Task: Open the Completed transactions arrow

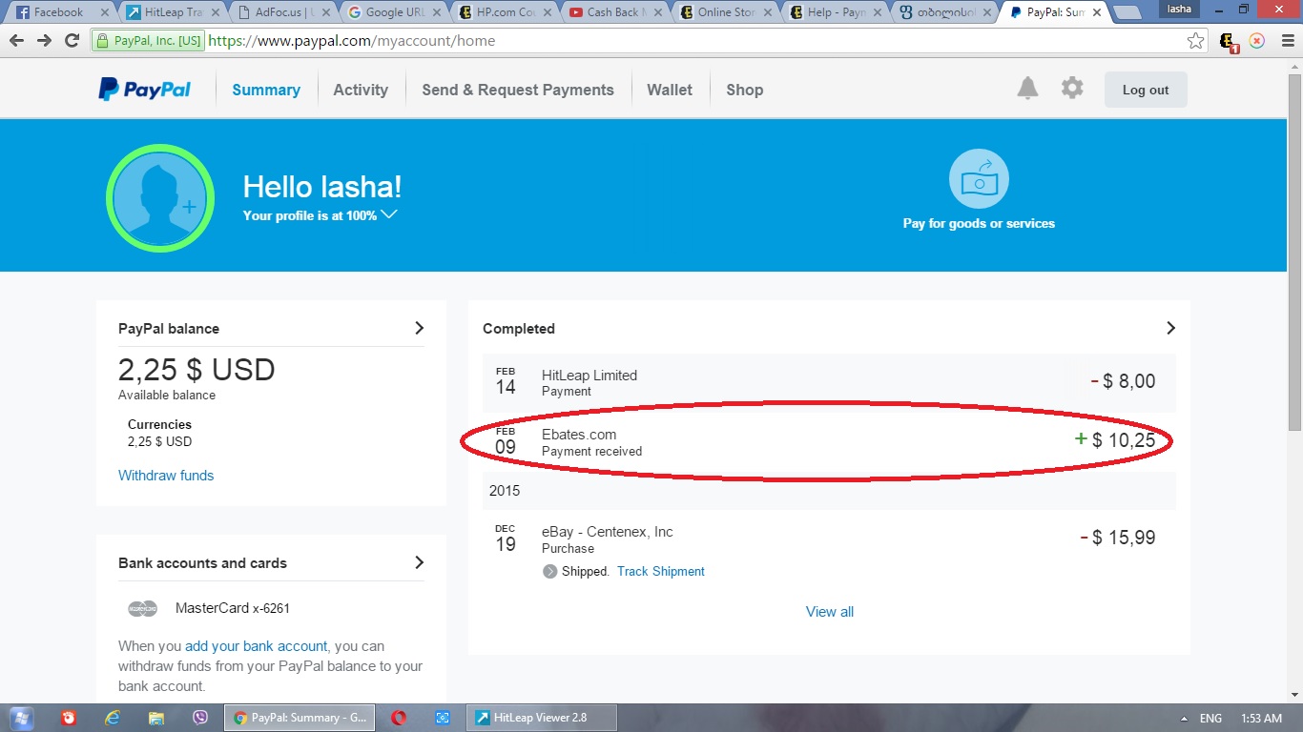Action: point(1170,328)
